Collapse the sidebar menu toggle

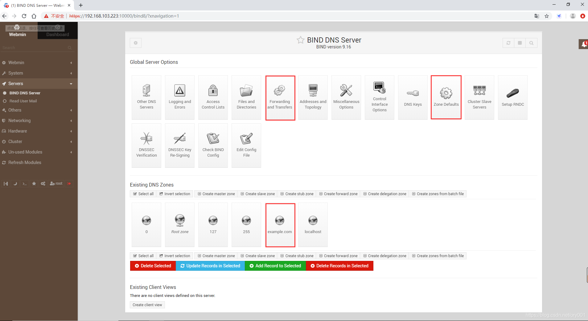(6, 183)
